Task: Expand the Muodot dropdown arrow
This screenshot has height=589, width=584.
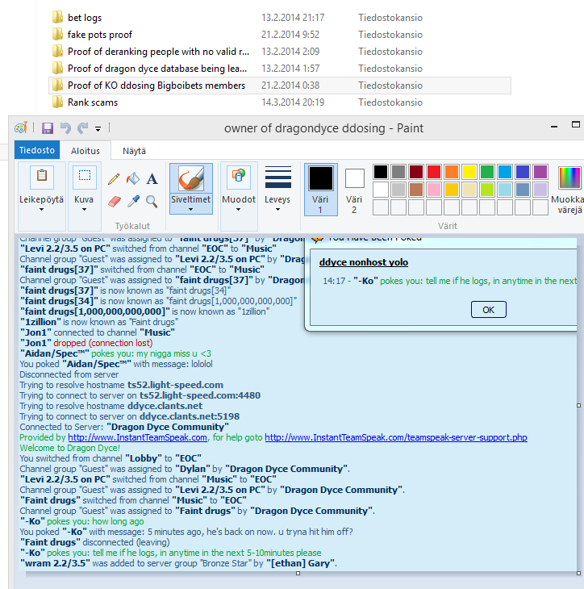Action: pyautogui.click(x=239, y=210)
